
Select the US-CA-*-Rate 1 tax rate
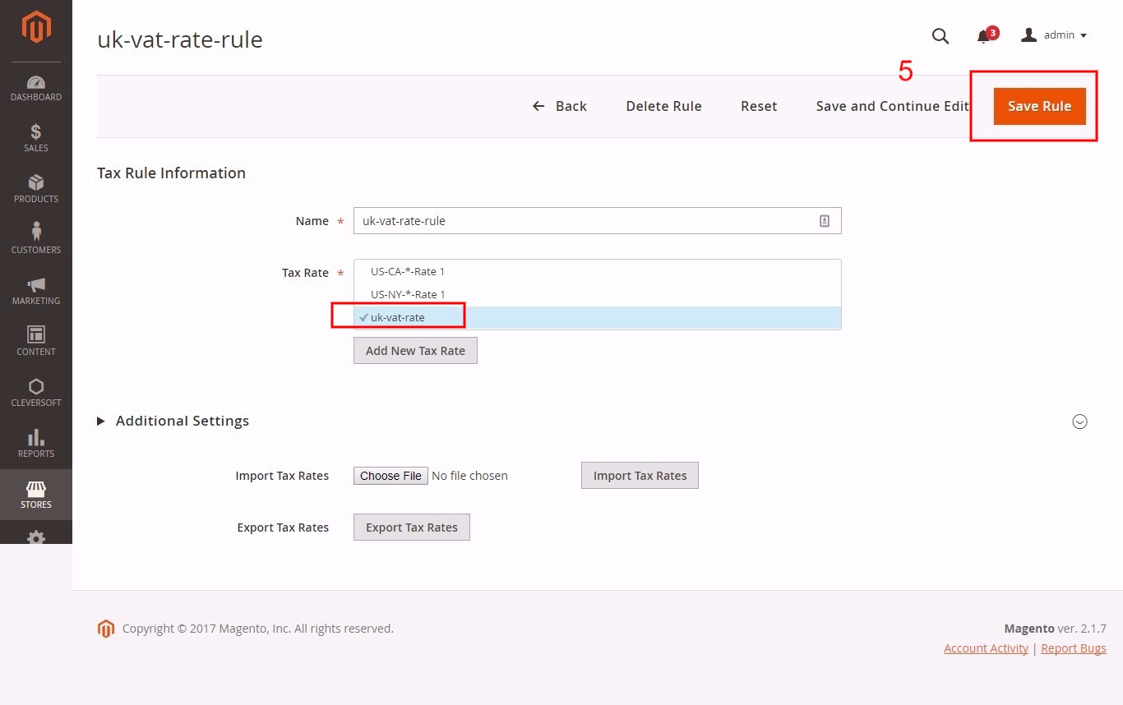click(x=407, y=271)
